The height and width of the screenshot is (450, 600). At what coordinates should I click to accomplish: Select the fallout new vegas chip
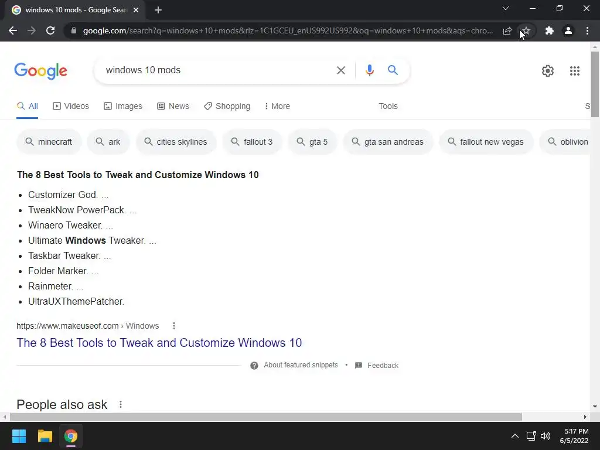tap(486, 142)
